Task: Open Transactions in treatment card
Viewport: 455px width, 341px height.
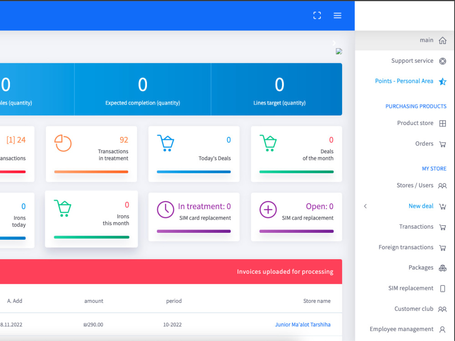Action: [x=91, y=154]
